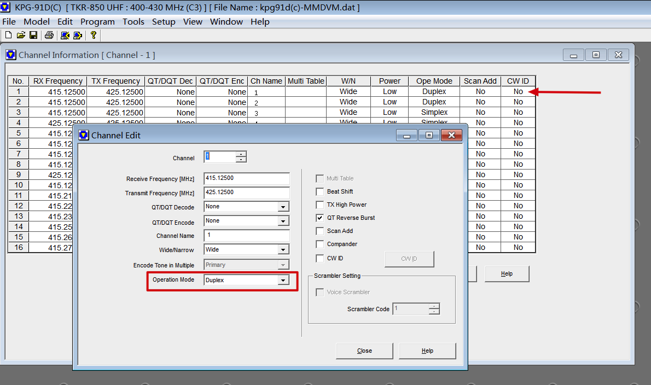Expand the Wide/Narrow dropdown
Viewport: 651px width, 385px height.
tap(283, 250)
